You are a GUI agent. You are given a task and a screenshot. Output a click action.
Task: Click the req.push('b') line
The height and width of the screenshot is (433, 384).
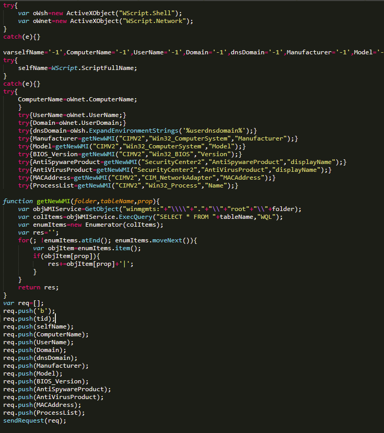29,311
